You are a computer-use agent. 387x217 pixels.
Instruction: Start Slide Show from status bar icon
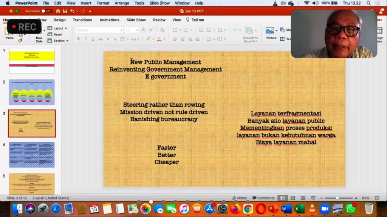coord(313,198)
